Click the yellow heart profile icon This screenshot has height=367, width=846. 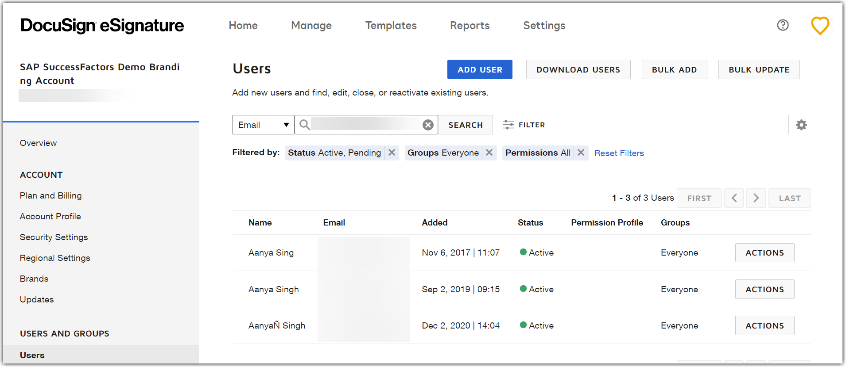click(x=820, y=25)
